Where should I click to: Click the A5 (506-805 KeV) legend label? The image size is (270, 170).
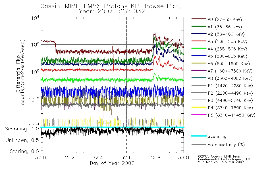(x=227, y=56)
